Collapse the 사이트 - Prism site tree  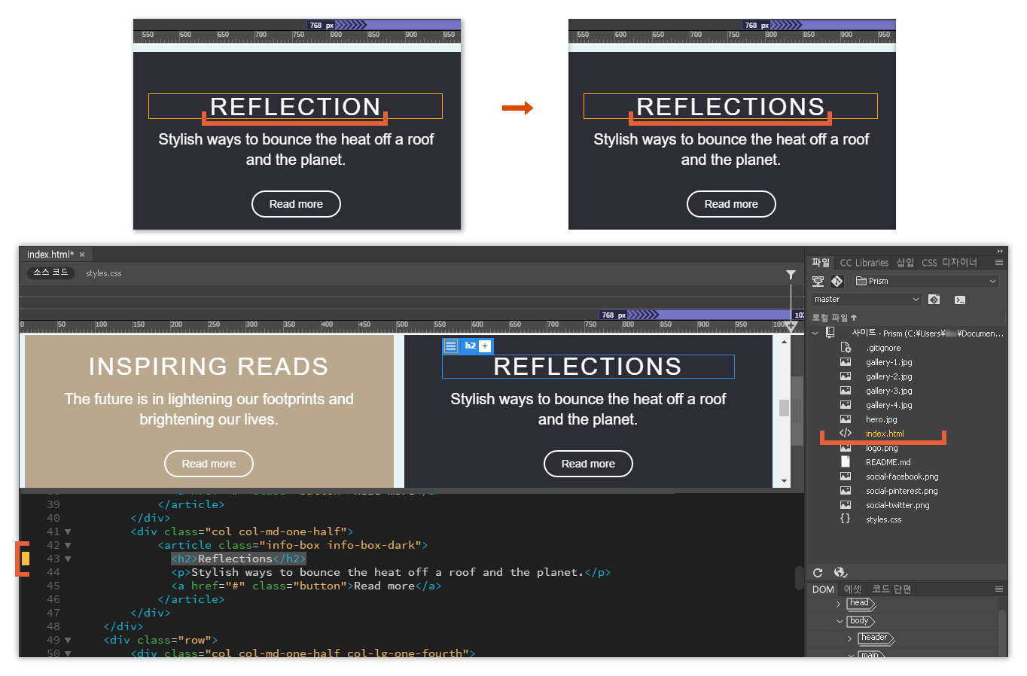pos(815,333)
